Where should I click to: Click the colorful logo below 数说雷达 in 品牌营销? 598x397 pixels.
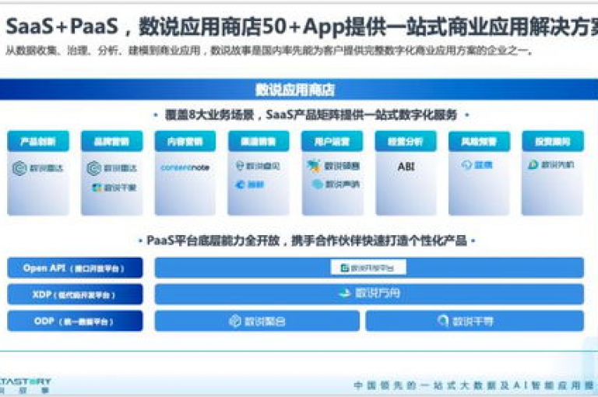pos(114,188)
